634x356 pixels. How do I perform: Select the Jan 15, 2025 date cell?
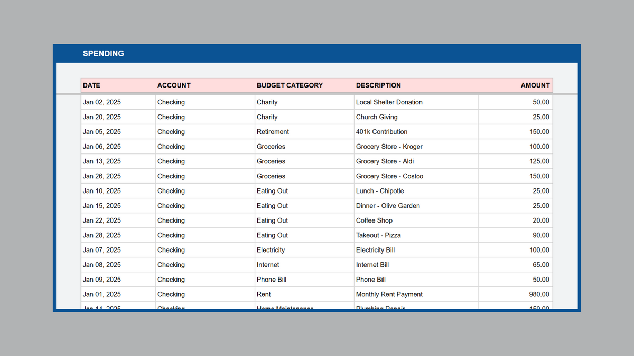[118, 206]
